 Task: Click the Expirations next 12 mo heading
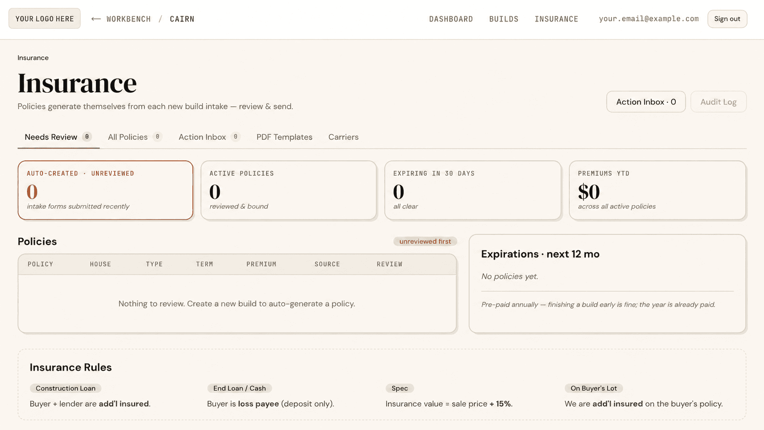tap(540, 254)
